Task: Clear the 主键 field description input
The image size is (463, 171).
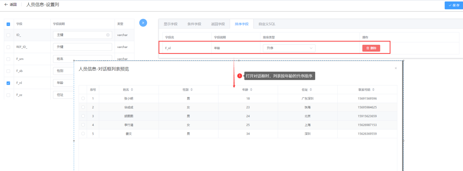Action: point(108,35)
